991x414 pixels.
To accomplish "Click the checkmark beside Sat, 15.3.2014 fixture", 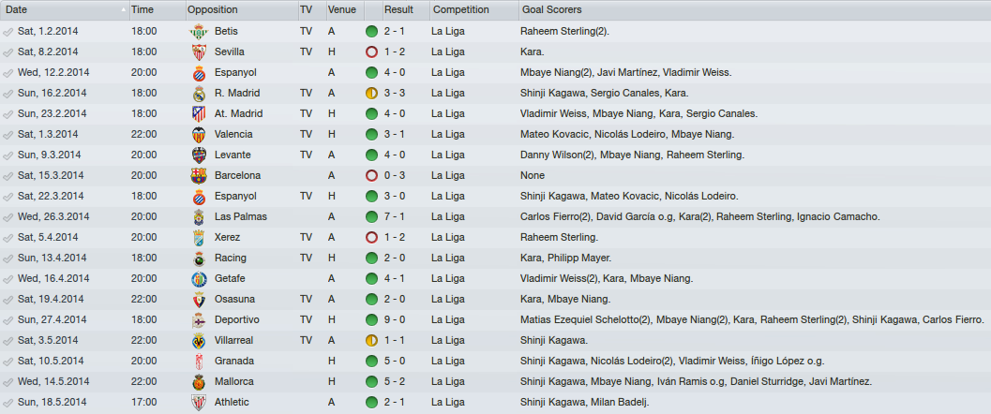I will 8,175.
